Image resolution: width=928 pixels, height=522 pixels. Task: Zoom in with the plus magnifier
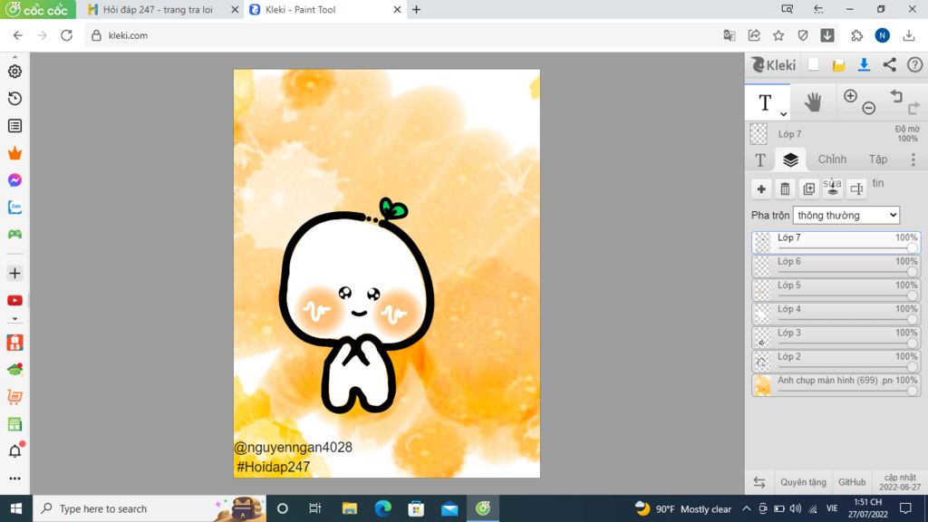tap(850, 96)
